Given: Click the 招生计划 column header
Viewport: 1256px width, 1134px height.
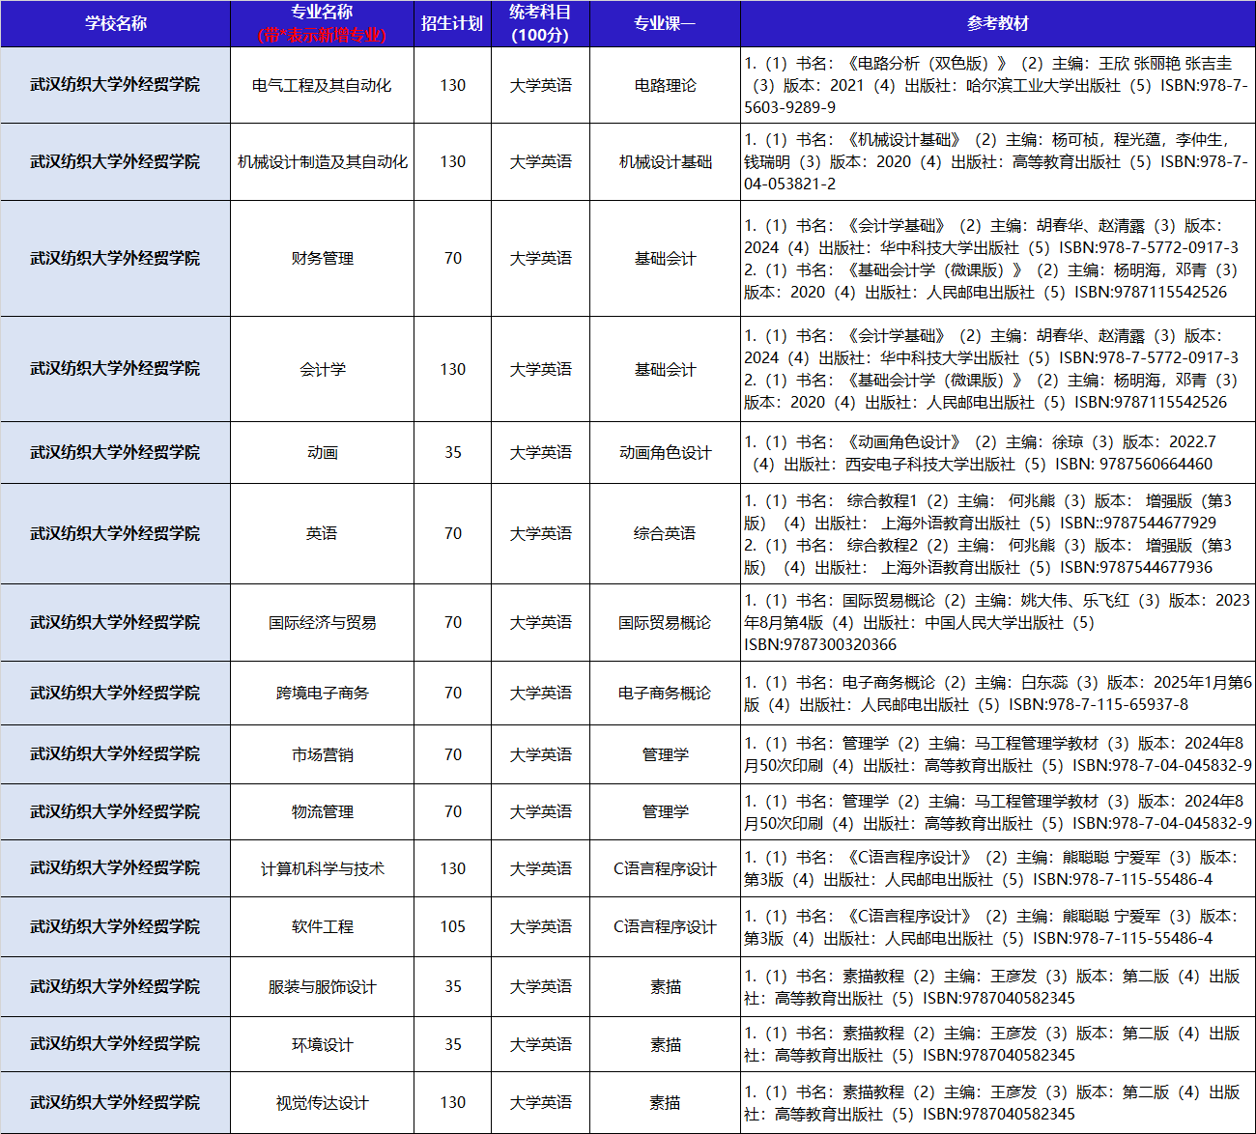Looking at the screenshot, I should pos(452,23).
